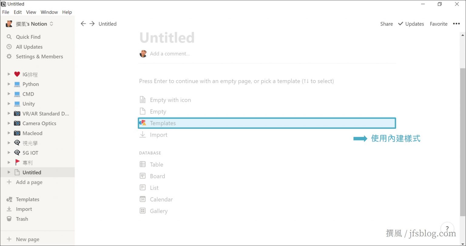Expand the 5G IOT page toggle
Image resolution: width=466 pixels, height=246 pixels.
(9, 153)
